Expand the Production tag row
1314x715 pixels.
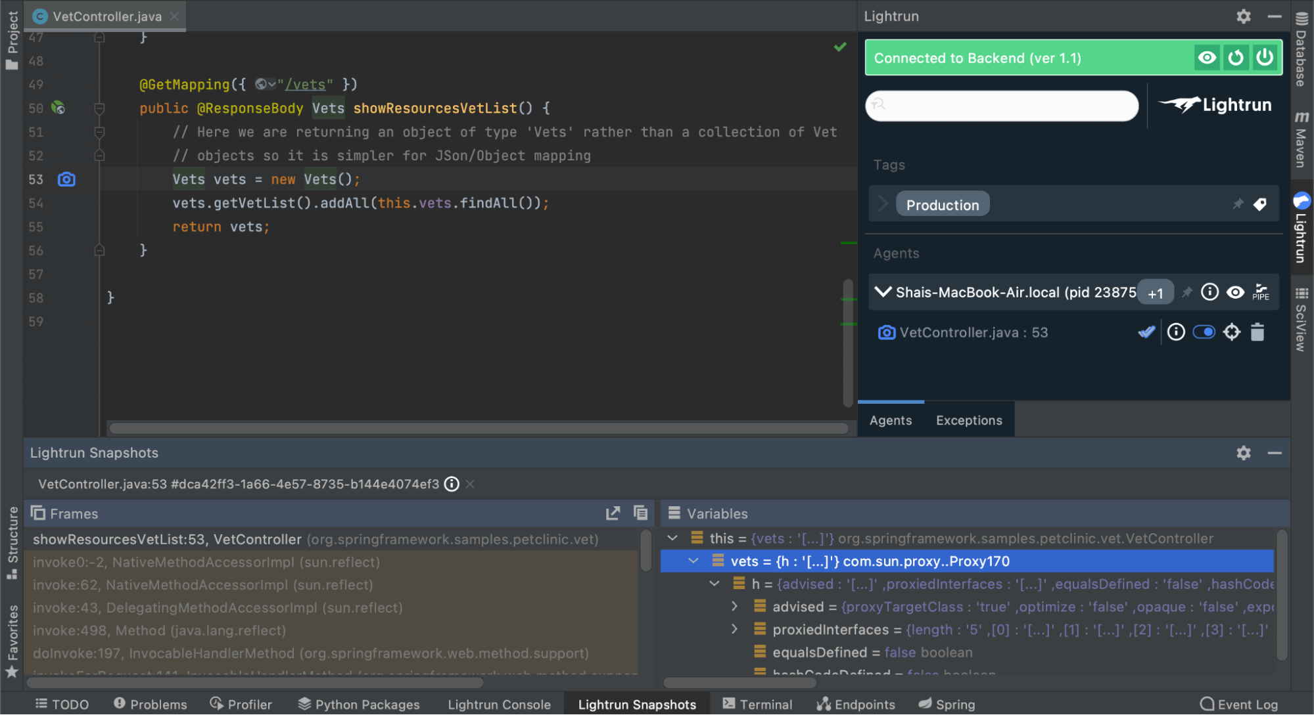(x=883, y=204)
